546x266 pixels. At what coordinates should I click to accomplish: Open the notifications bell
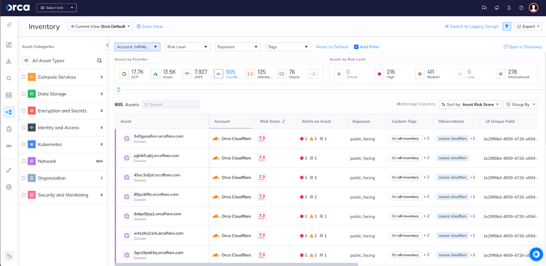click(509, 8)
